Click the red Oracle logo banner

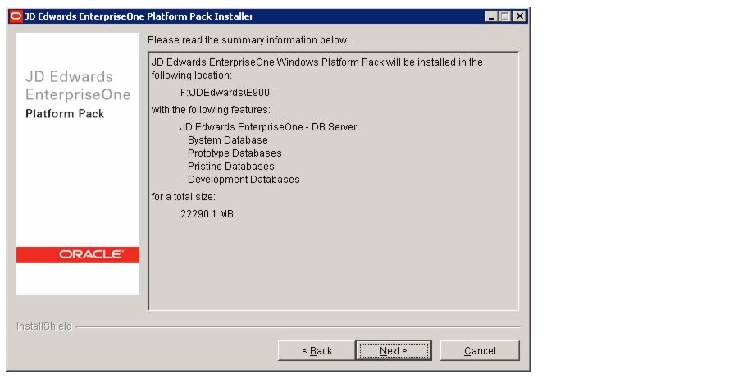point(78,254)
